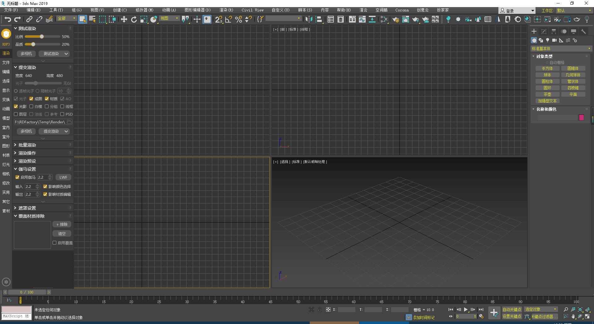Screen dimensions: 594x324
Task: Open the 工作区 默认 dropdown
Action: [574, 11]
